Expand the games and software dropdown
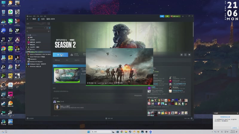This screenshot has width=239, height=134. [36, 28]
